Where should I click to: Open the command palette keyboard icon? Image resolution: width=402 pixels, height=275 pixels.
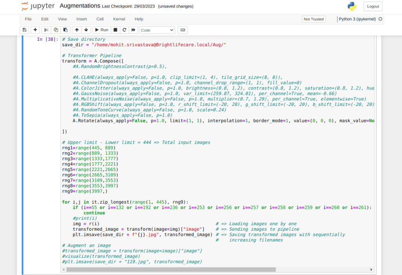[x=182, y=30]
